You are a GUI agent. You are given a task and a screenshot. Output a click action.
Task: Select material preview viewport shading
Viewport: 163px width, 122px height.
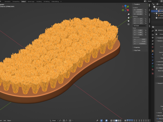click(119, 121)
